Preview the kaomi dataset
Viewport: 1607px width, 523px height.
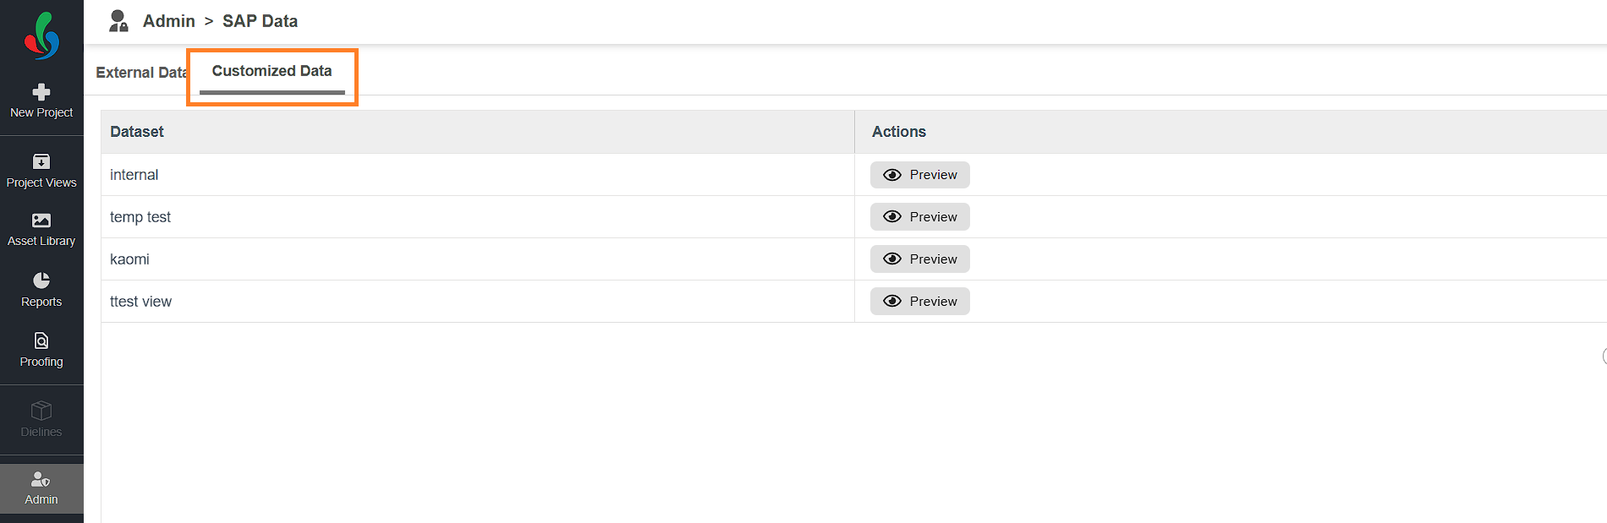click(919, 259)
